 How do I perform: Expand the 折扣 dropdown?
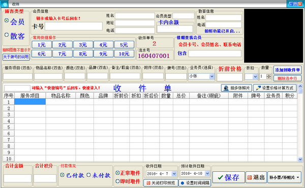coord(255,77)
